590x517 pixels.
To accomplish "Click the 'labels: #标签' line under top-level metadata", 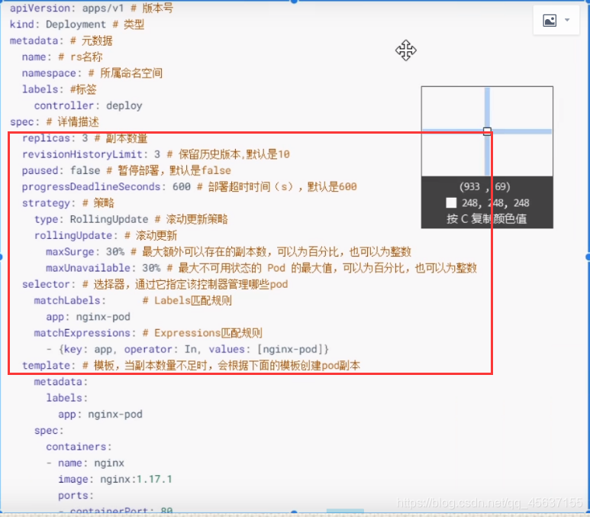I will (x=59, y=89).
